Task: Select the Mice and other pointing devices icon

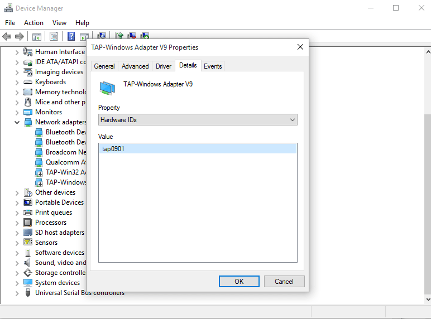Action: (28, 102)
